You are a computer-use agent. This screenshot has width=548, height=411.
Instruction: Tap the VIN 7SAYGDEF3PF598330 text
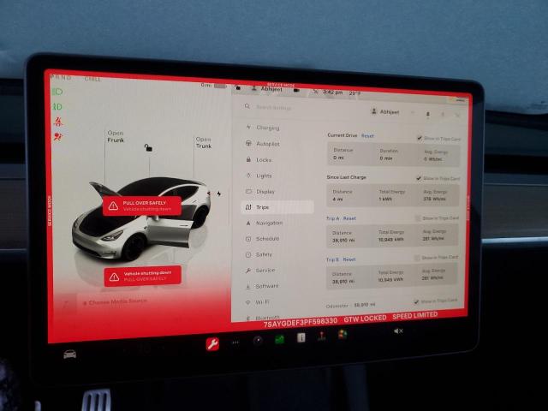pos(301,322)
